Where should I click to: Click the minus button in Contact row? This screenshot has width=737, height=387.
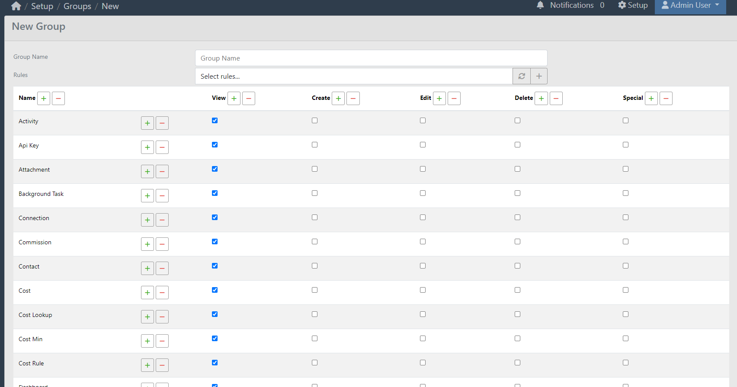coord(162,269)
